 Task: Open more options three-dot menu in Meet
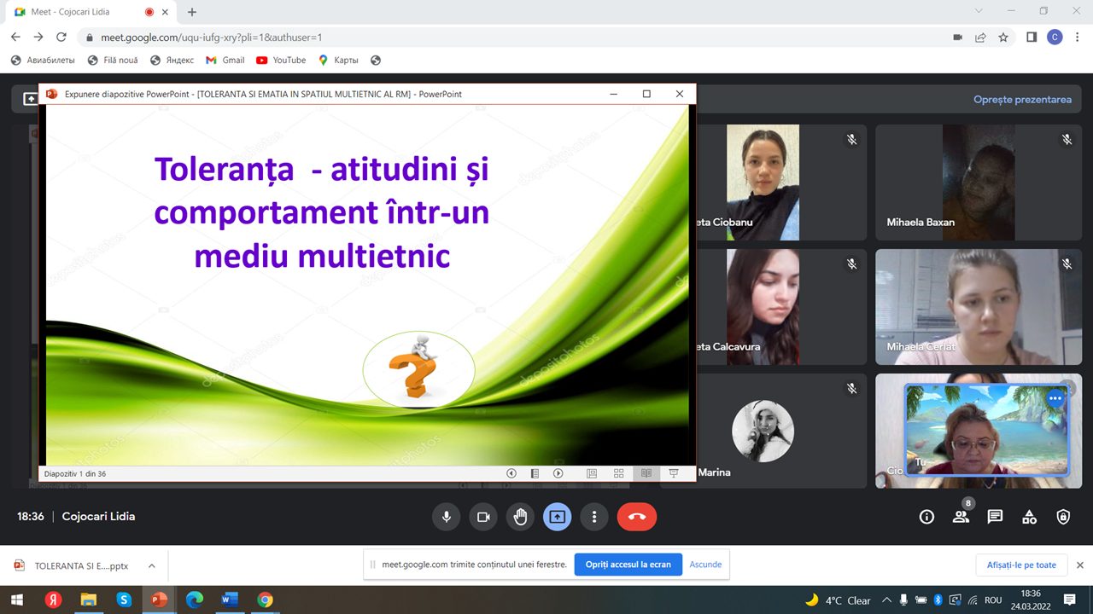click(594, 517)
